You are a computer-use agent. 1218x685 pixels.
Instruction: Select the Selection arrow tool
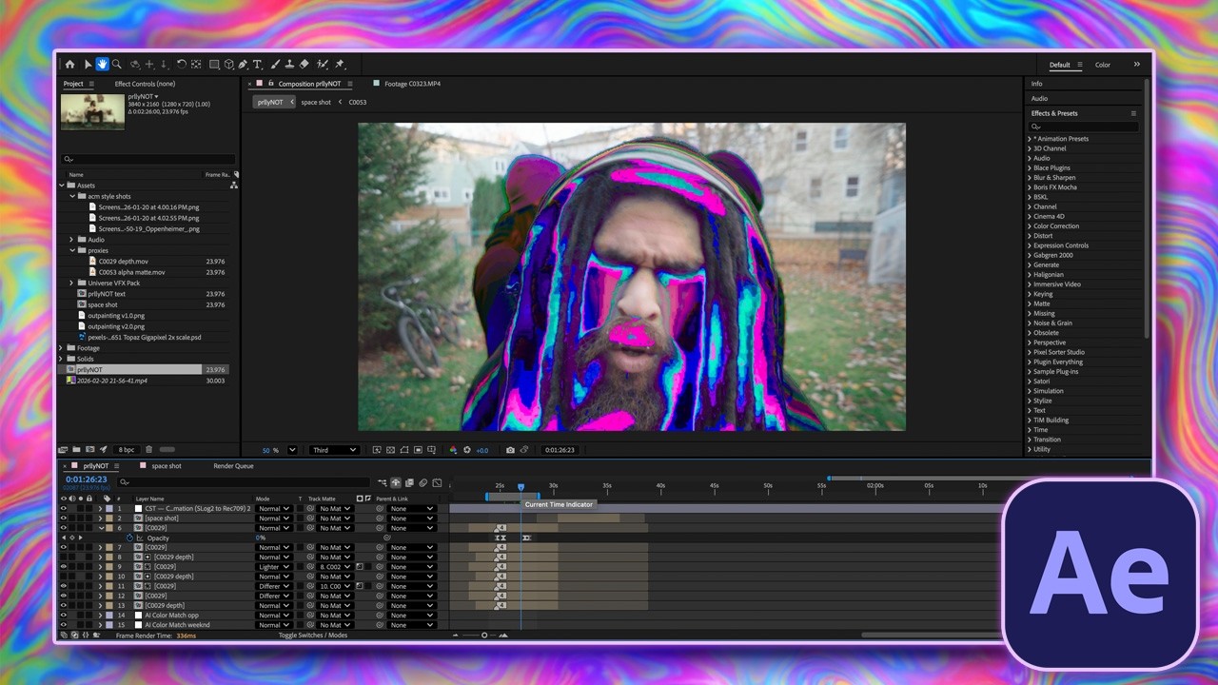pyautogui.click(x=88, y=64)
